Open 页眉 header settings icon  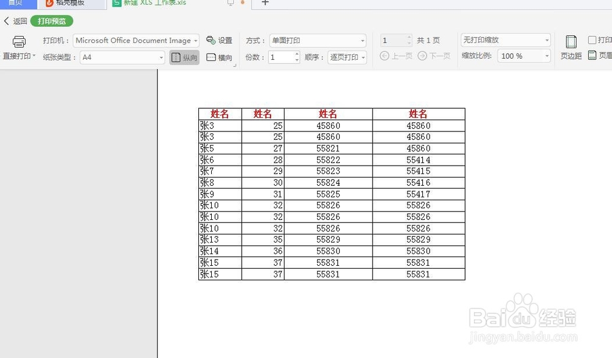click(592, 56)
